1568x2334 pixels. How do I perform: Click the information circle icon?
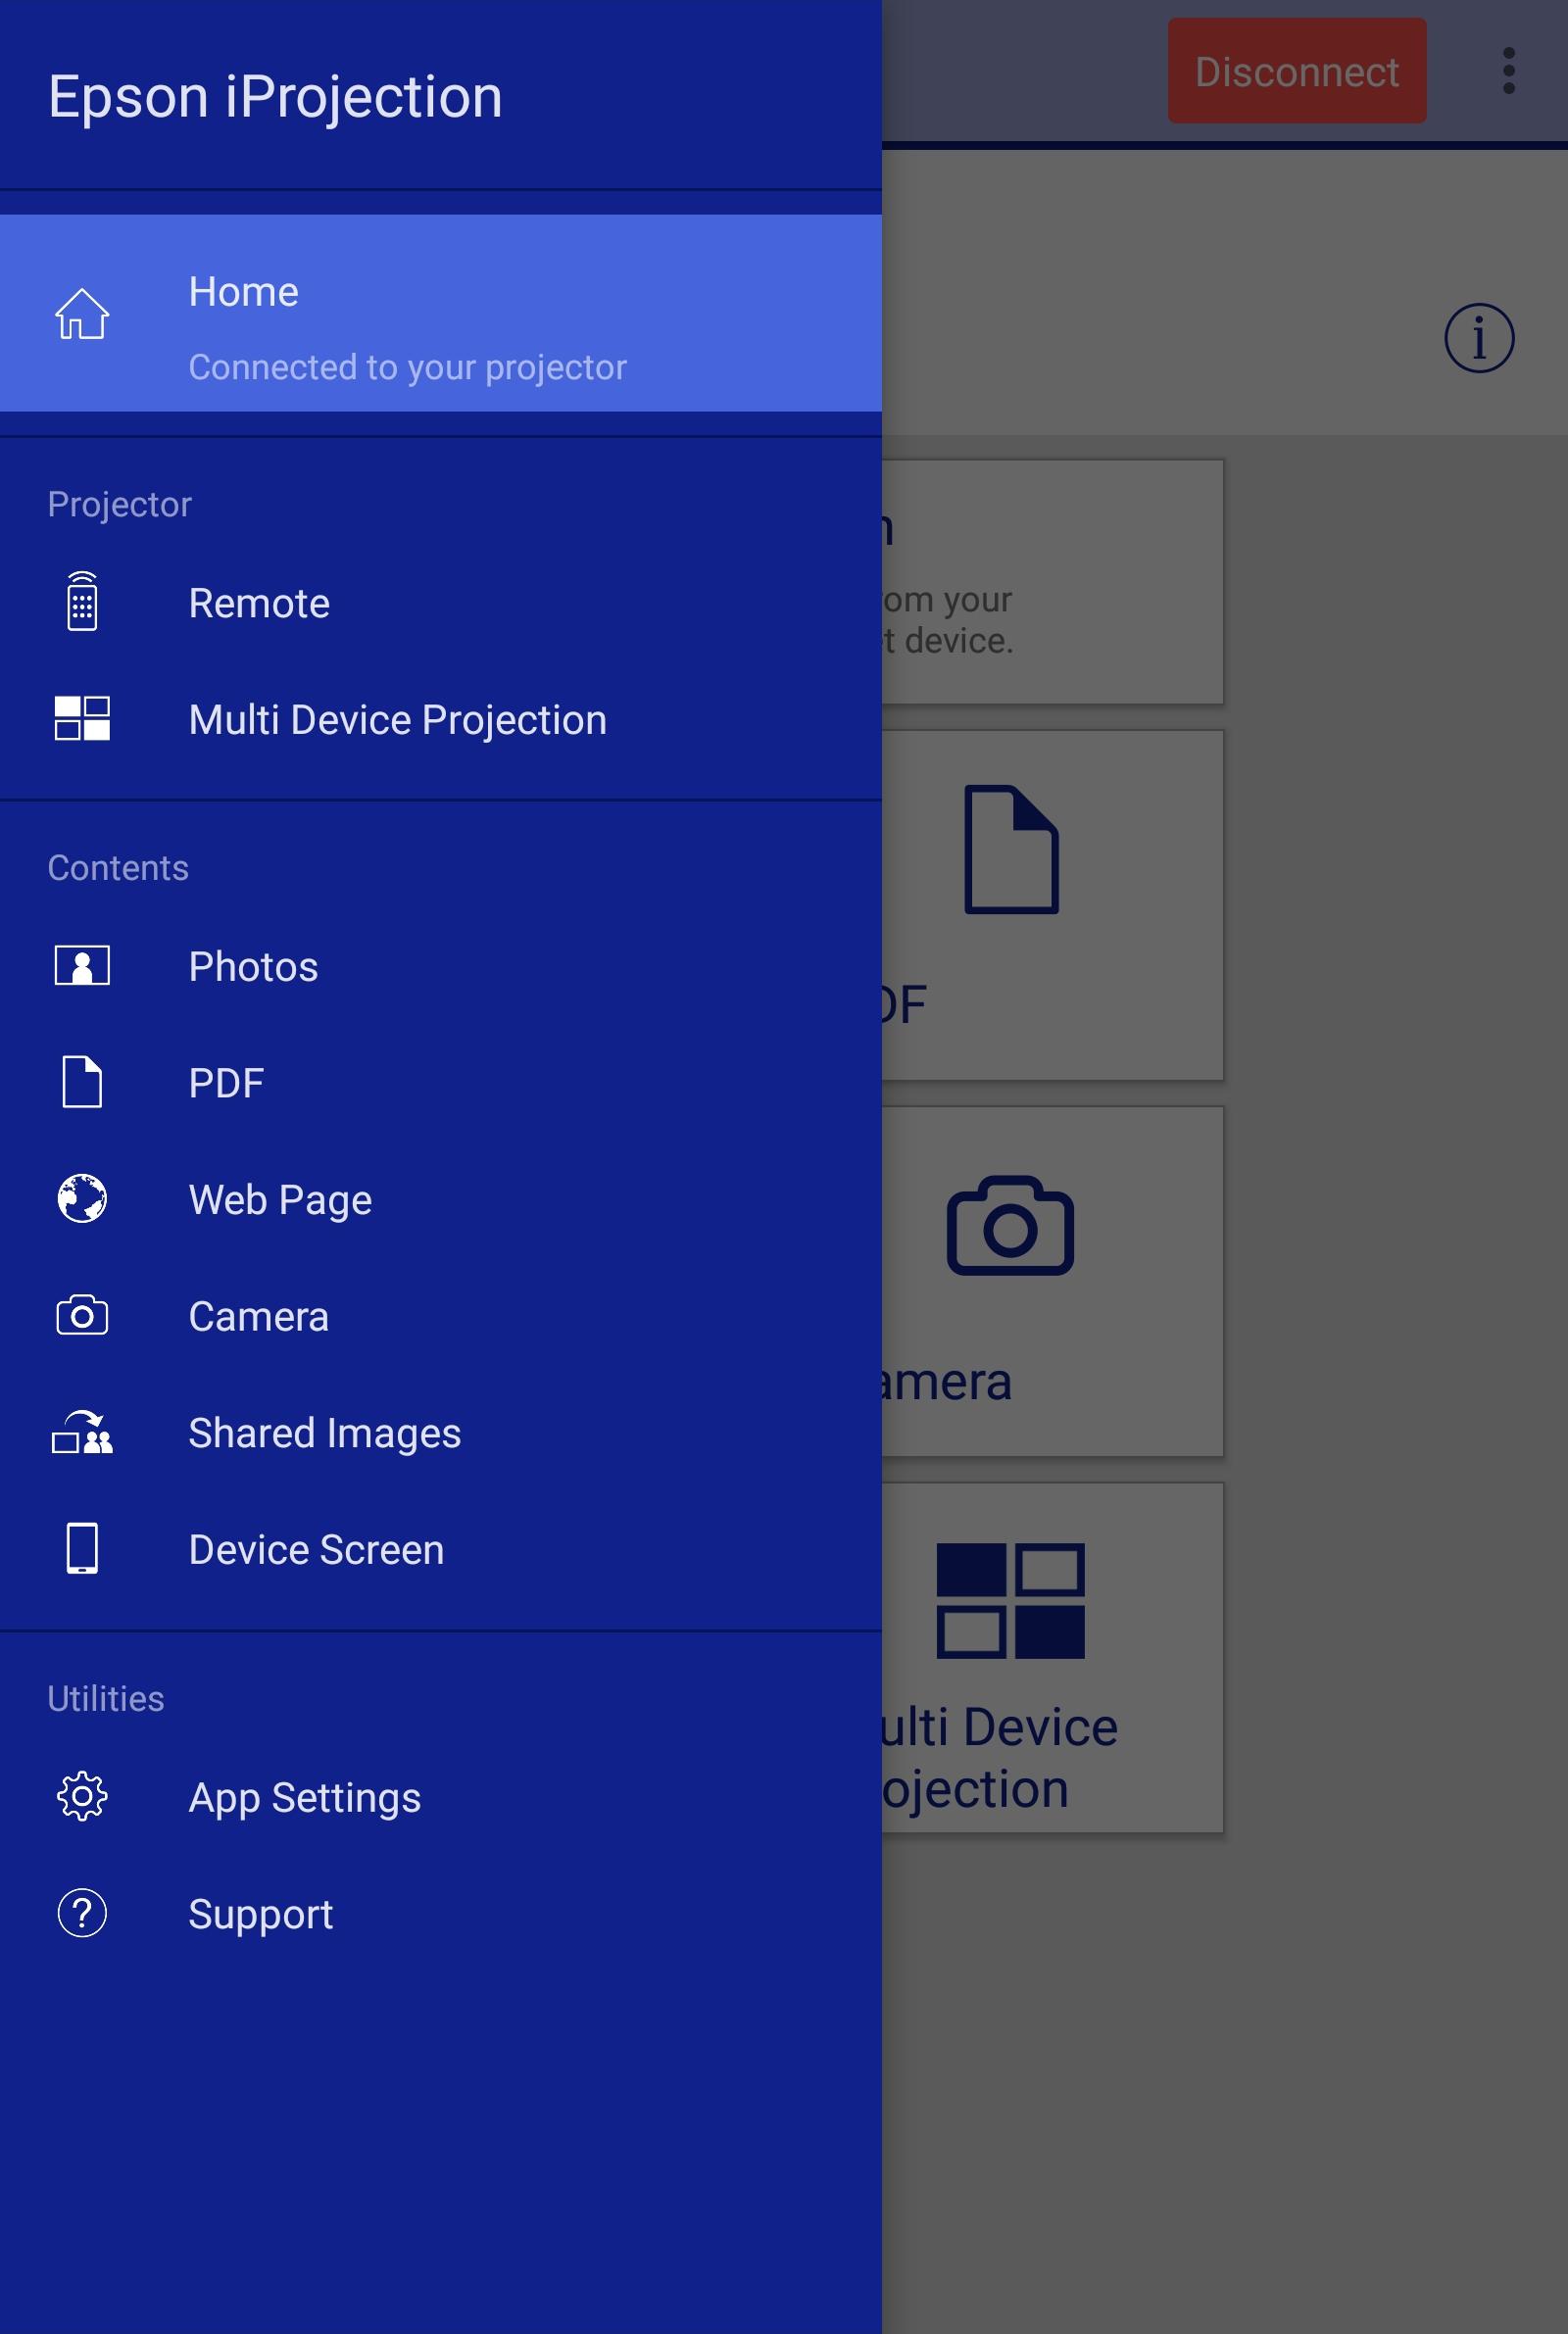tap(1479, 338)
